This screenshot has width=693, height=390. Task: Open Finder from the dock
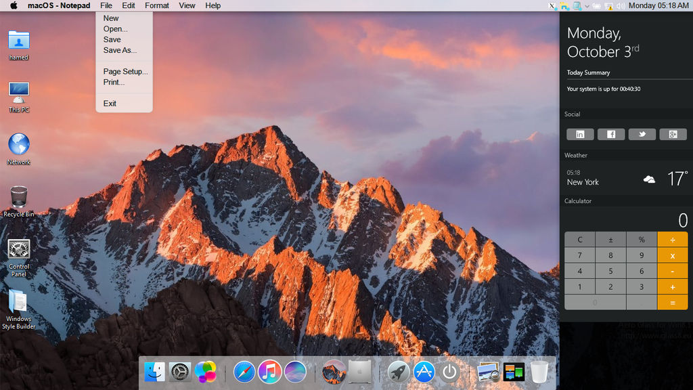pos(154,372)
